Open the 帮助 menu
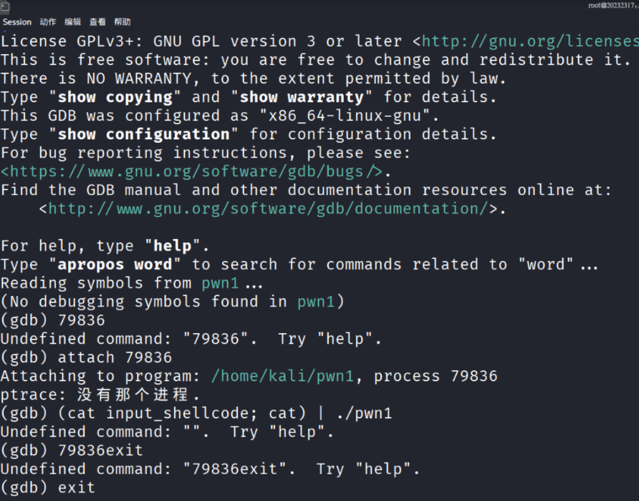Image resolution: width=639 pixels, height=501 pixels. [122, 22]
